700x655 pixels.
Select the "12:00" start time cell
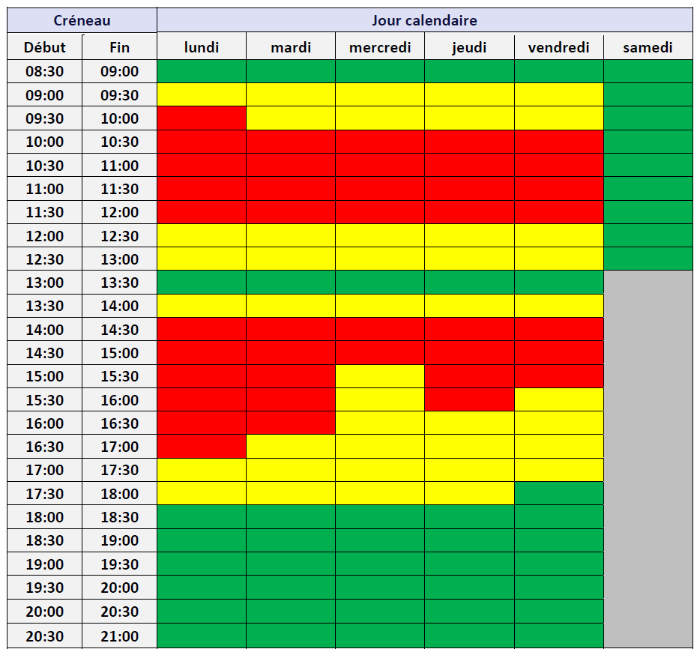(x=45, y=236)
